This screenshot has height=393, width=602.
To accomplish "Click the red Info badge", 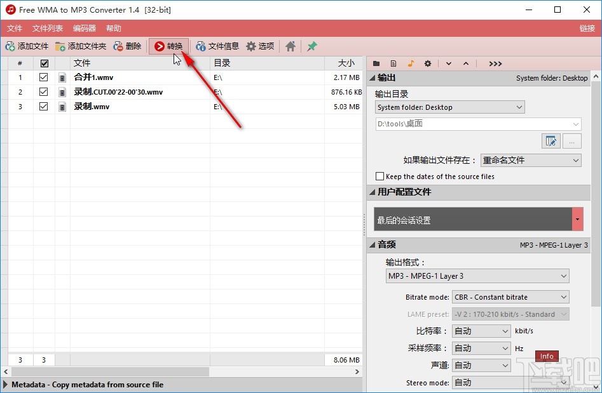I will 546,356.
